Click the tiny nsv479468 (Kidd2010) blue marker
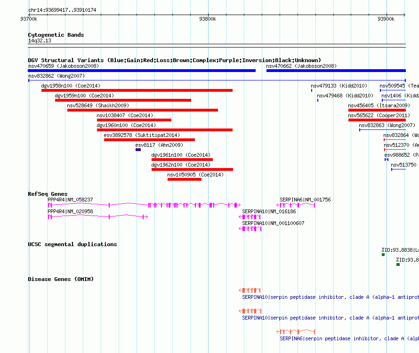This screenshot has width=419, height=353. [x=318, y=100]
